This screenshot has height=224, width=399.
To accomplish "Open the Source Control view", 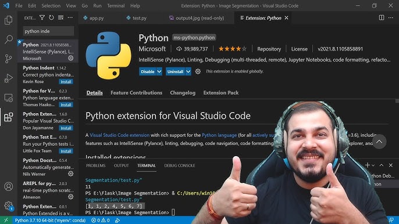I will click(8, 59).
